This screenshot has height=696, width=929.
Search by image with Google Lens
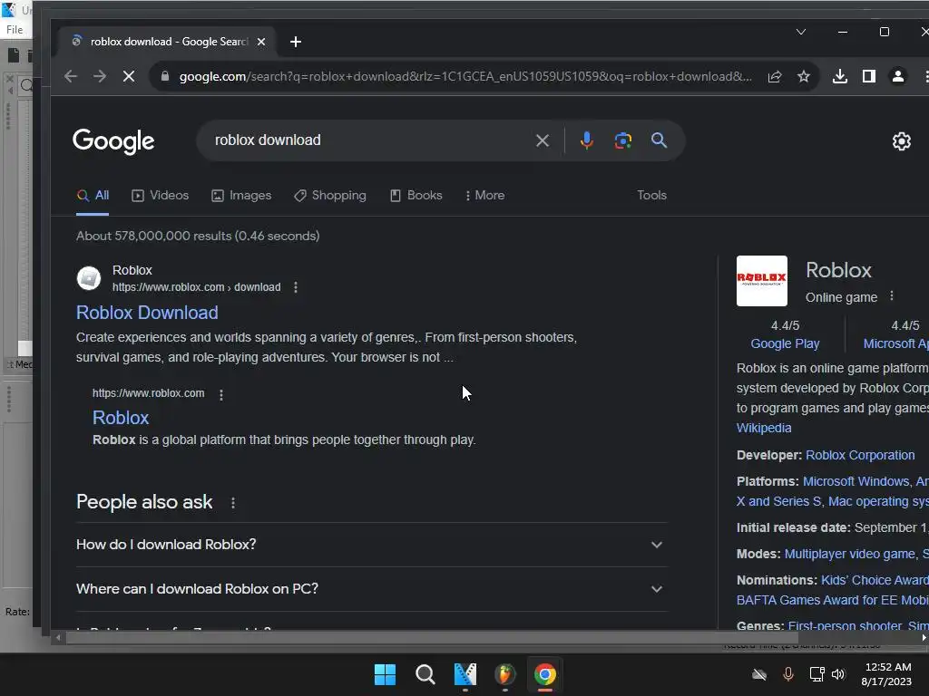tap(622, 140)
